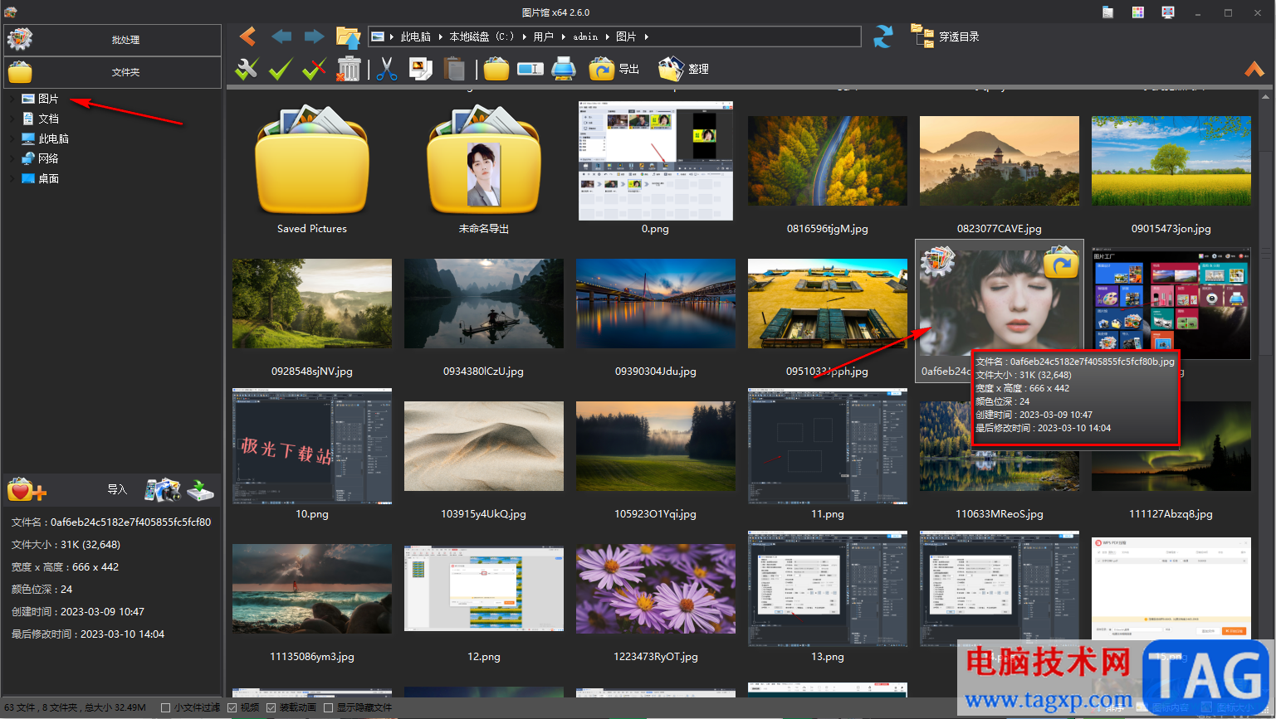Image resolution: width=1276 pixels, height=719 pixels.
Task: Deselect with the crossed checkmark icon
Action: pos(314,69)
